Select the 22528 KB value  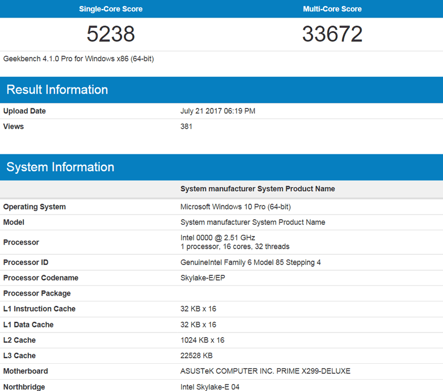[x=197, y=356]
